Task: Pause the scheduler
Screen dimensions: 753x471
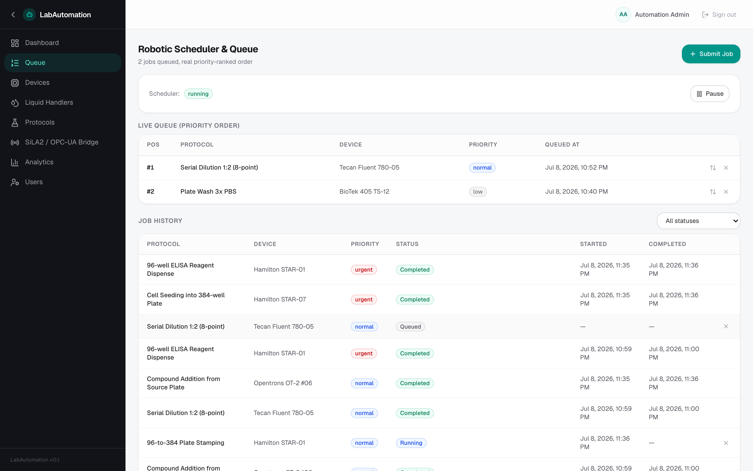Action: coord(709,94)
